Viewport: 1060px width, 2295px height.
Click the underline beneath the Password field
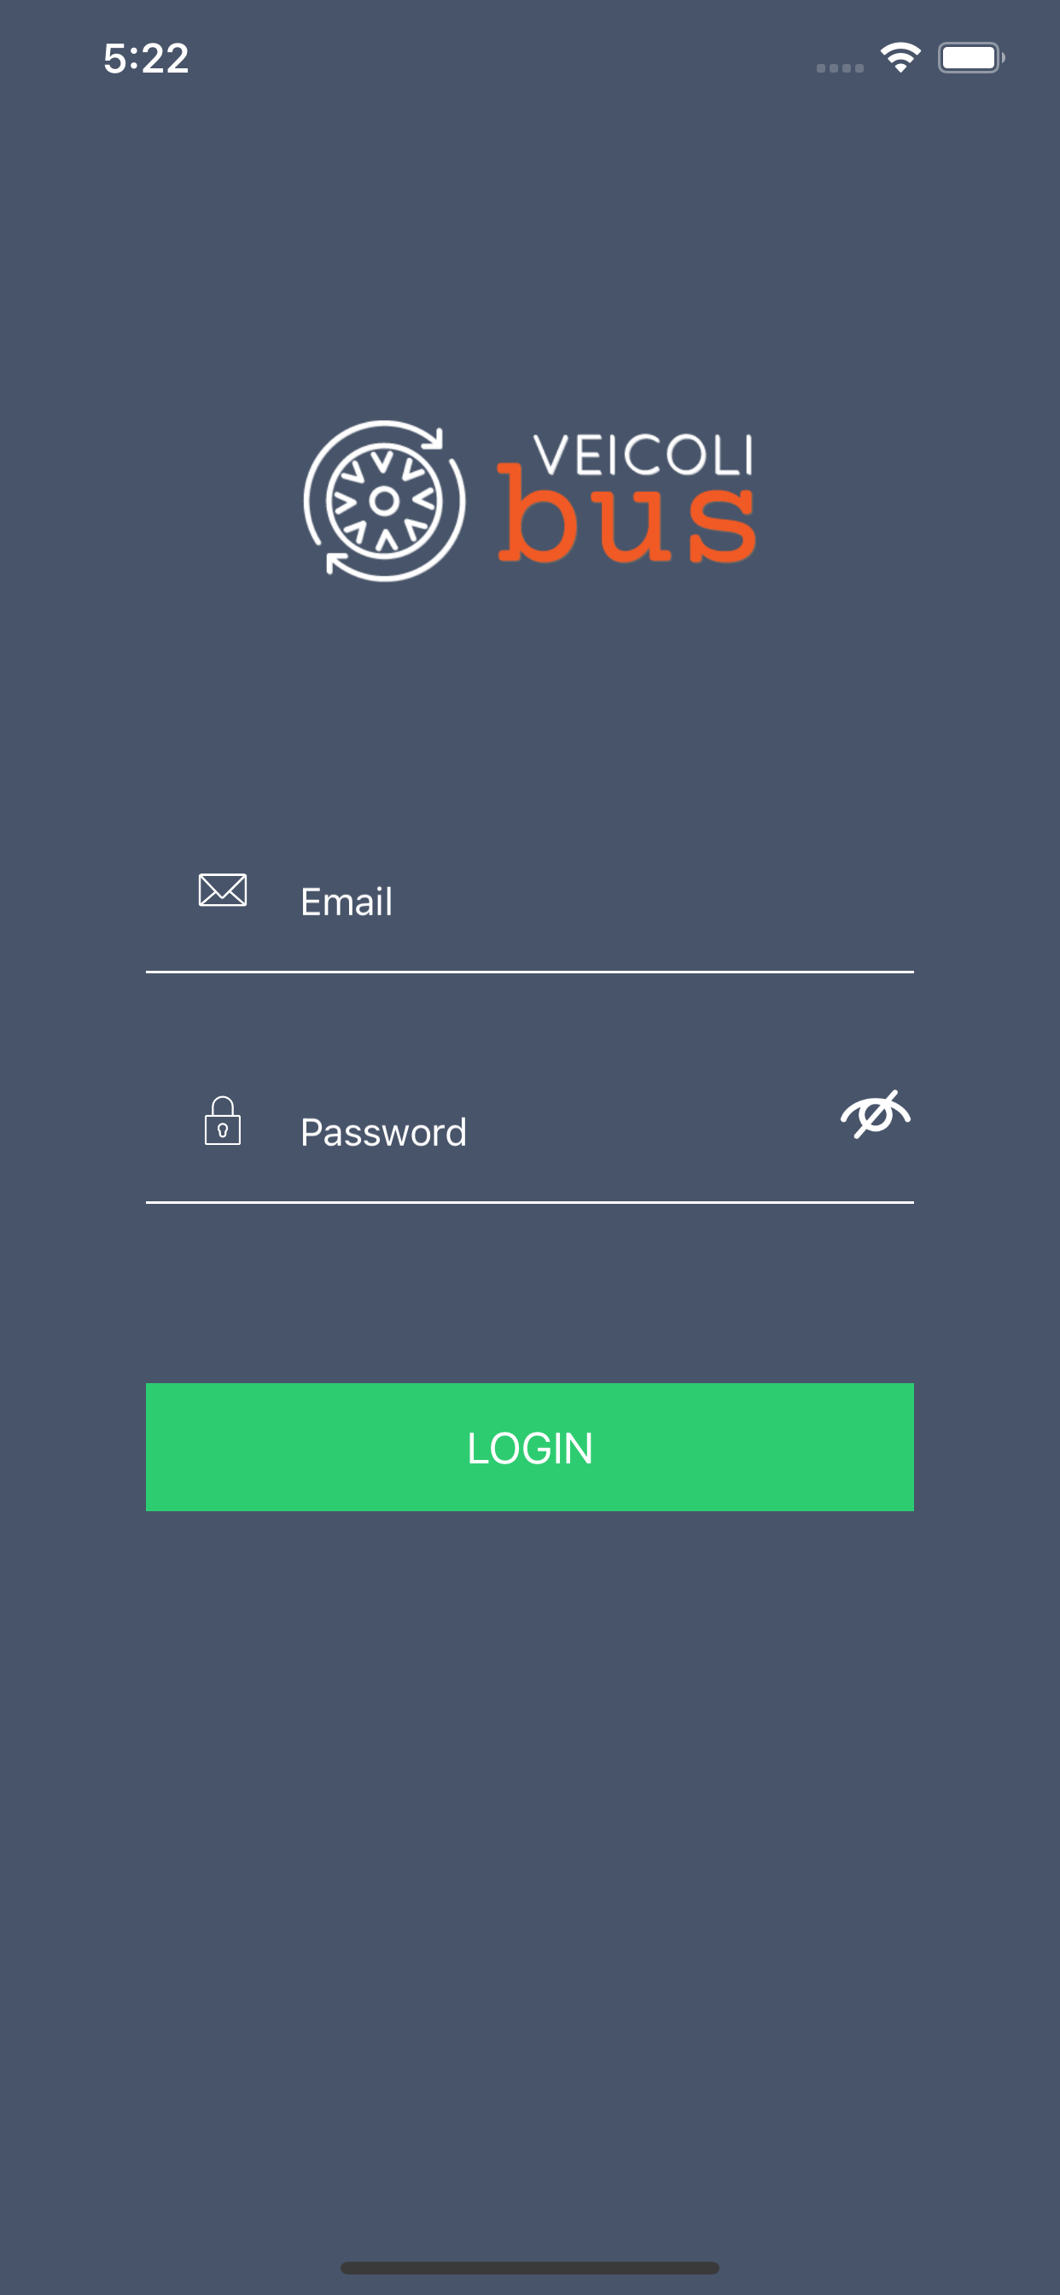click(x=529, y=1202)
